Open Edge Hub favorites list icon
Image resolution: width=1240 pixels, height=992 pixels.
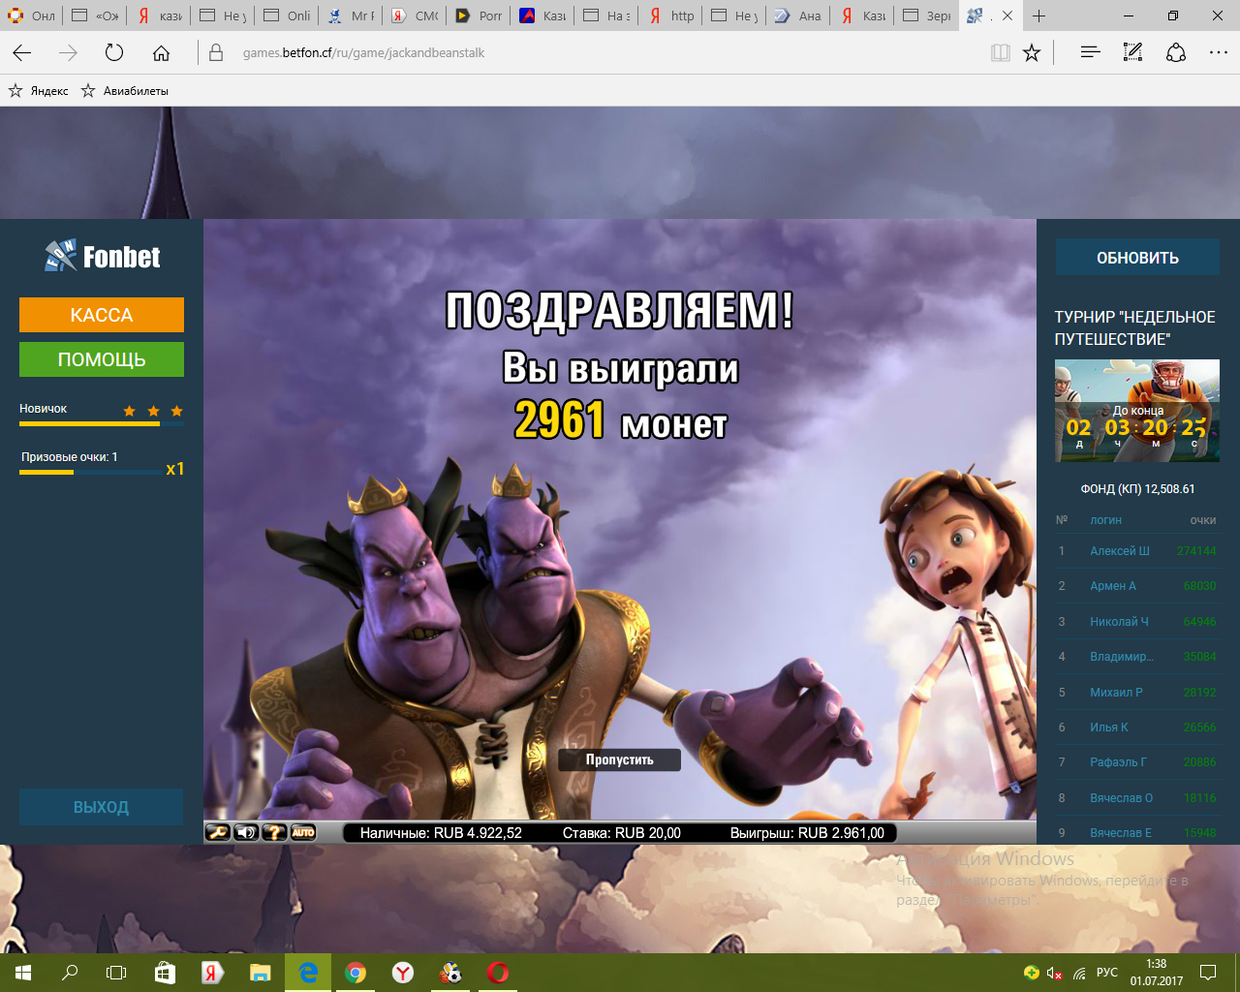point(1090,53)
